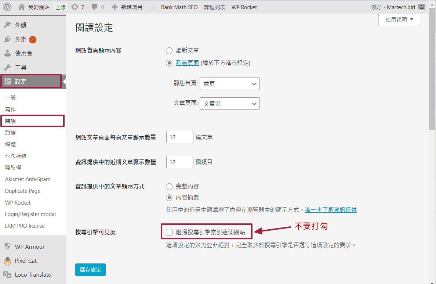Open the updates icon showing 7
Image resolution: width=436 pixels, height=284 pixels.
point(75,7)
